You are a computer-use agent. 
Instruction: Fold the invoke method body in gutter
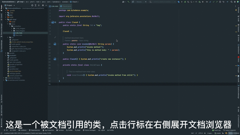[x=58, y=44]
